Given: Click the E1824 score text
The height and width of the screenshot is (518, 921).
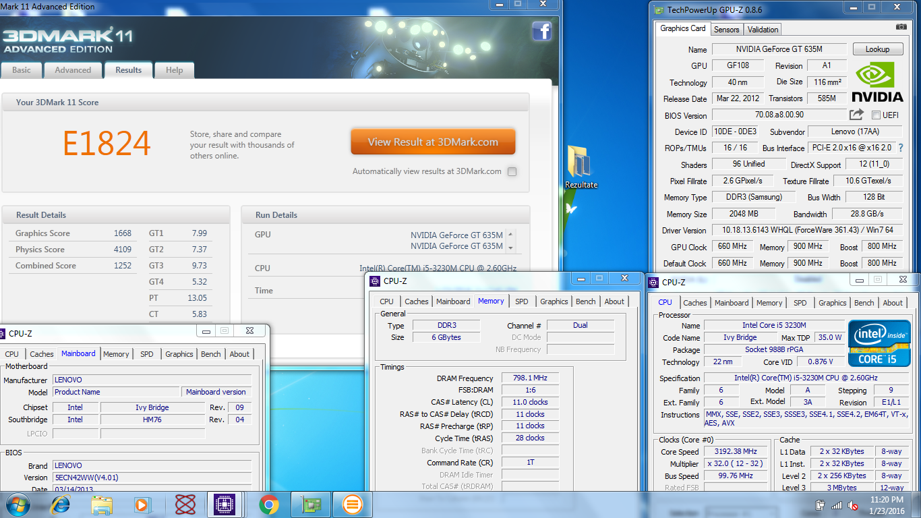Looking at the screenshot, I should click(107, 143).
